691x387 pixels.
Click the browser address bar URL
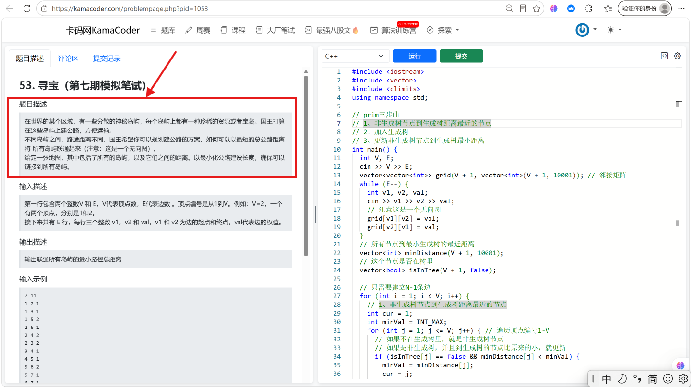click(x=130, y=8)
